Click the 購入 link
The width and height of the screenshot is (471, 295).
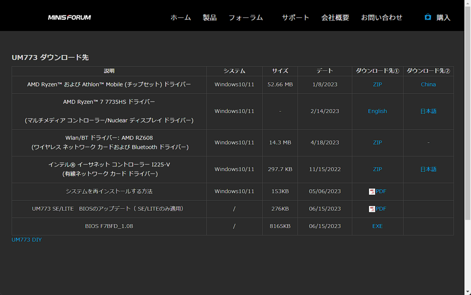coord(444,18)
